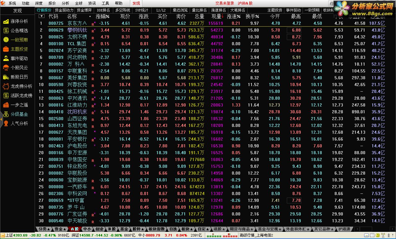Click the antenna signal icon in status bar
Screen dimensions: 396x239
tap(383, 236)
